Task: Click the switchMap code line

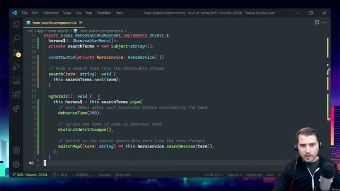Action: pos(136,146)
